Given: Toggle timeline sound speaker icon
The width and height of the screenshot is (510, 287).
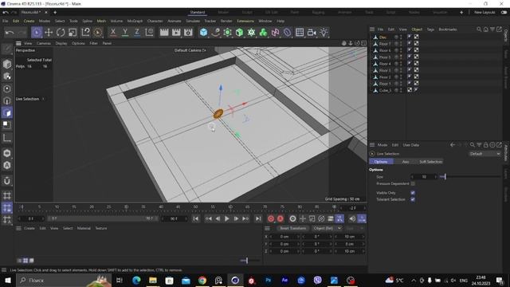Looking at the screenshot, I should 352,218.
